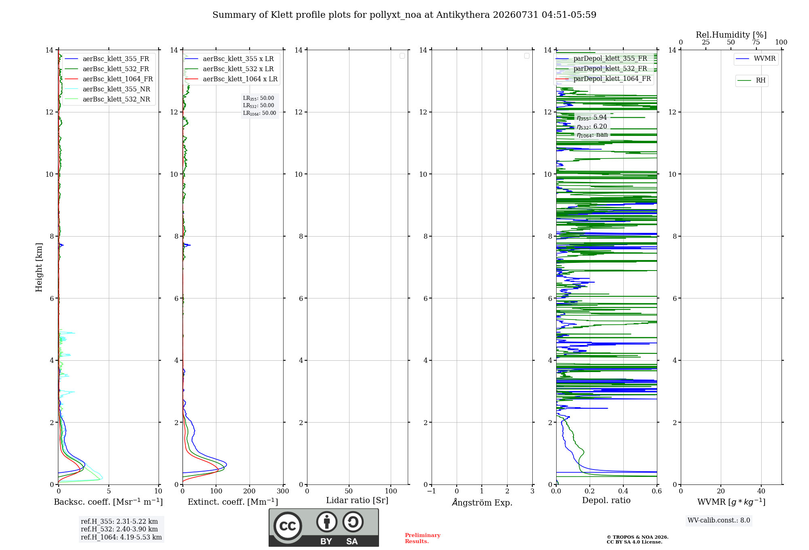
Task: Select the aerBsc_klett_532_NR legend entry
Action: tap(108, 99)
